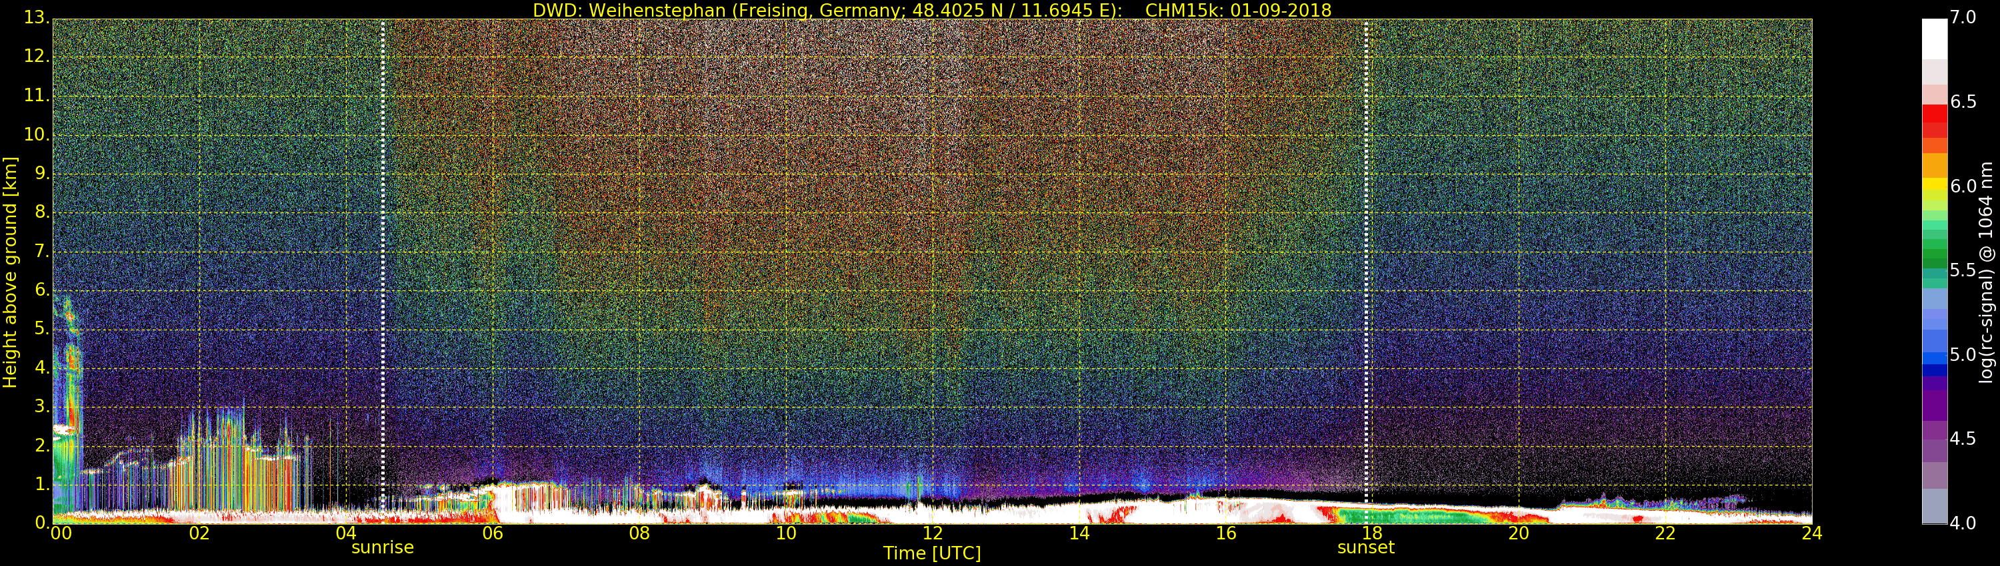Click the '04' tick on the time axis
Screen dimensions: 2000x566
tap(346, 533)
